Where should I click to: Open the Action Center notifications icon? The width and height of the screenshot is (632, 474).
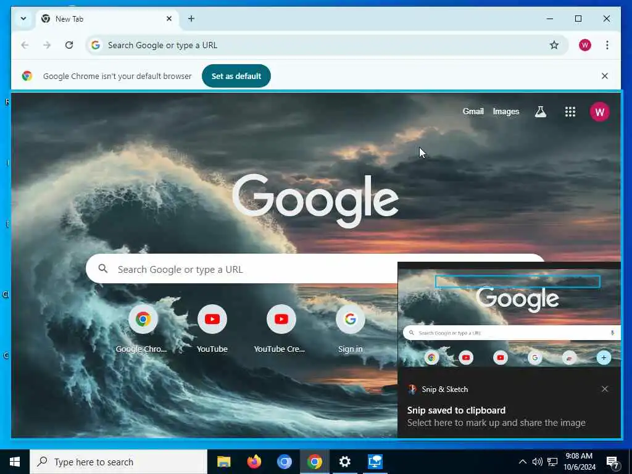[613, 462]
